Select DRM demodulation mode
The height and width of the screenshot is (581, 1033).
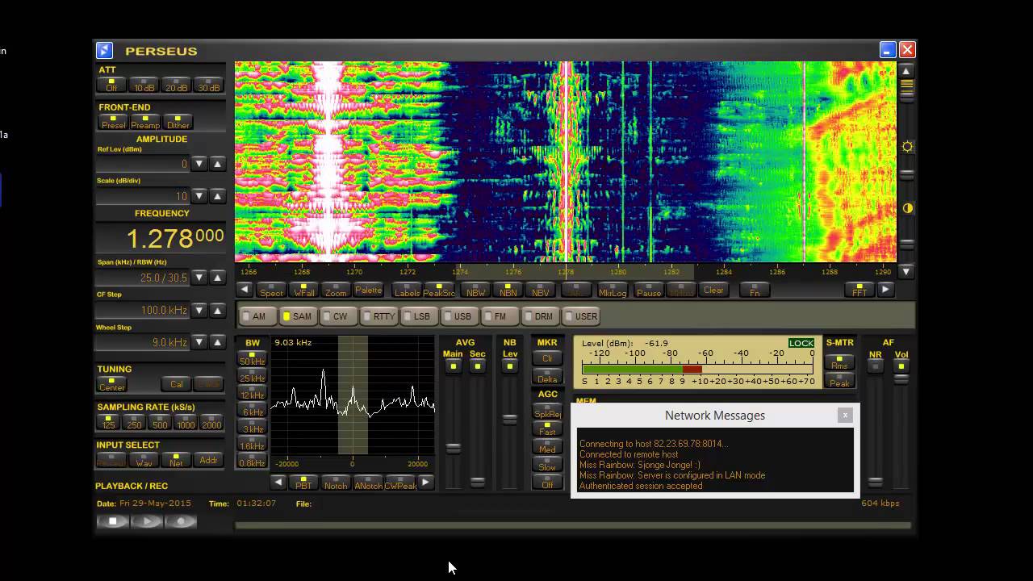click(x=539, y=316)
